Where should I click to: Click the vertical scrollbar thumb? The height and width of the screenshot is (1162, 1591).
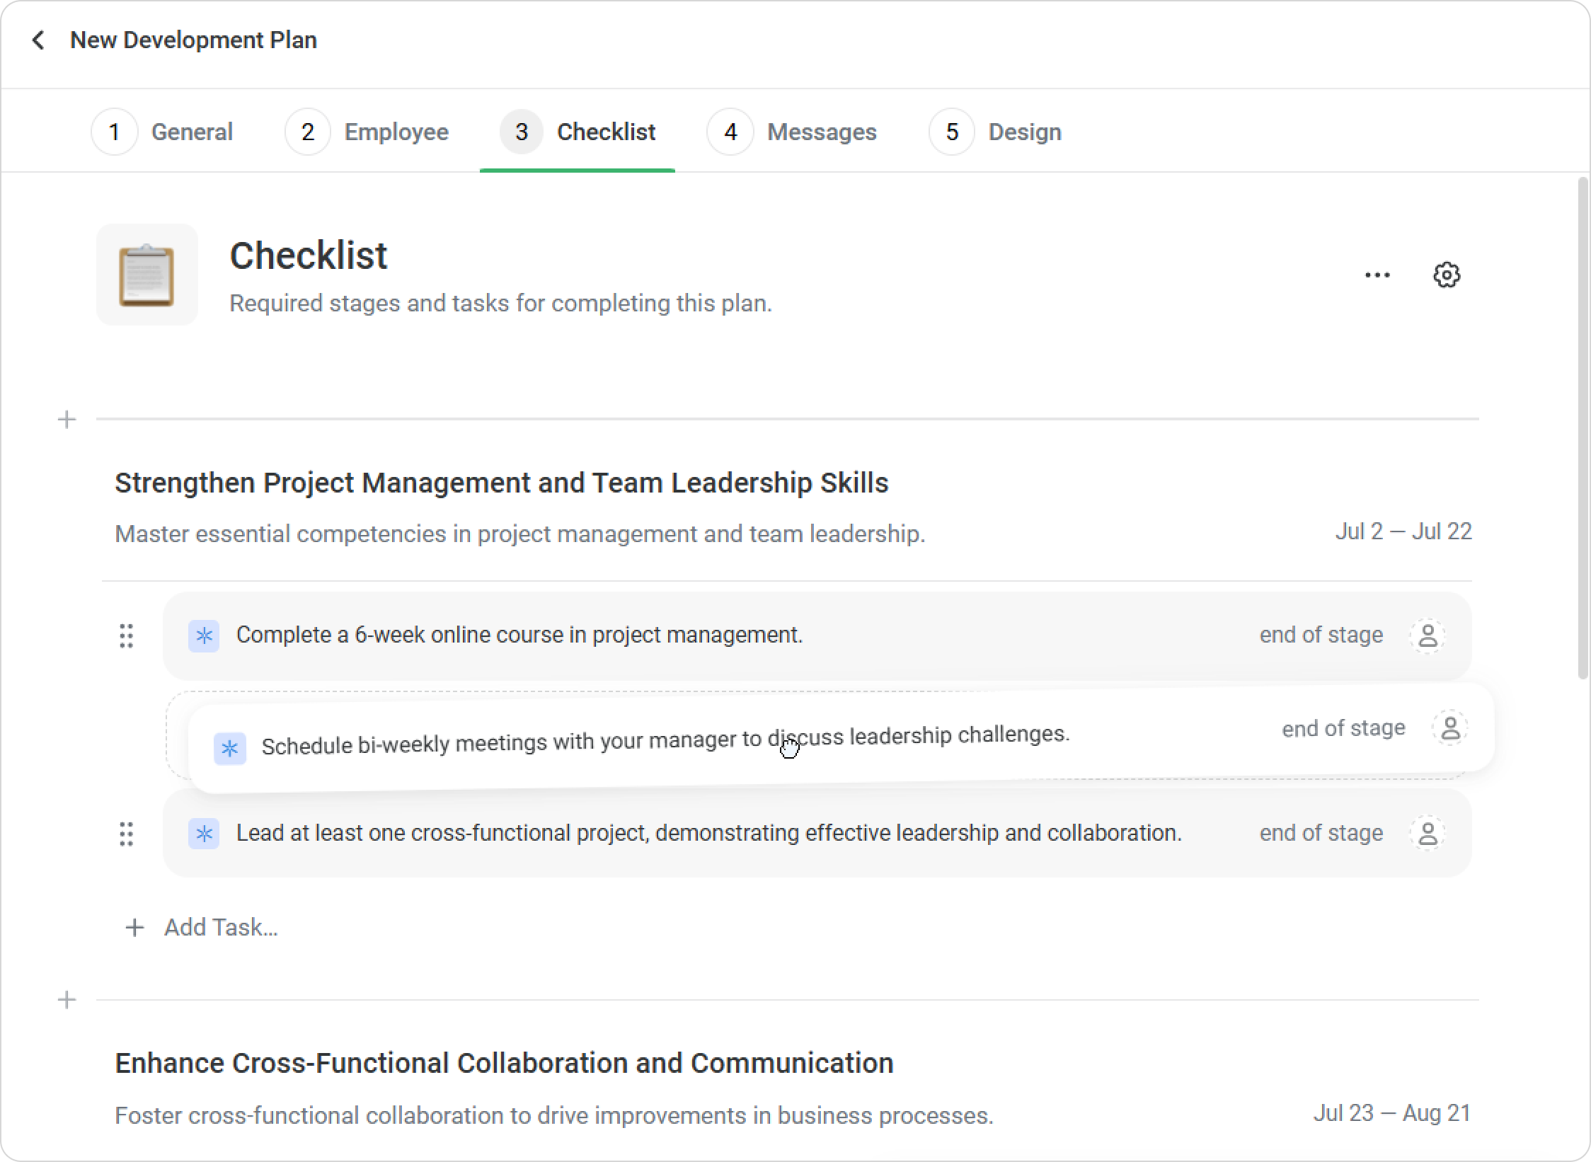[1583, 428]
